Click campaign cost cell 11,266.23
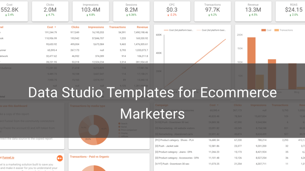305x171 pixels. 214,152
